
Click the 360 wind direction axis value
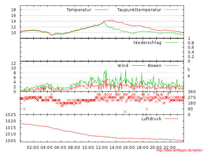coord(192,92)
